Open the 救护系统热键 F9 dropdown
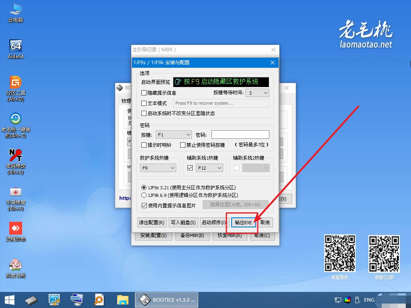Image resolution: width=411 pixels, height=308 pixels. click(158, 168)
